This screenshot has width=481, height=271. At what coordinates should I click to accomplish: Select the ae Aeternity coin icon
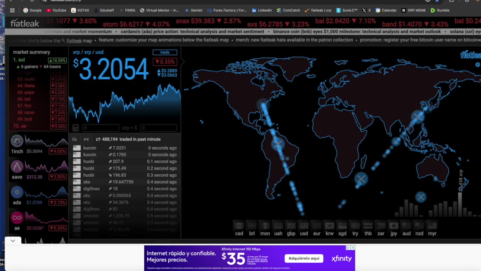tap(17, 218)
